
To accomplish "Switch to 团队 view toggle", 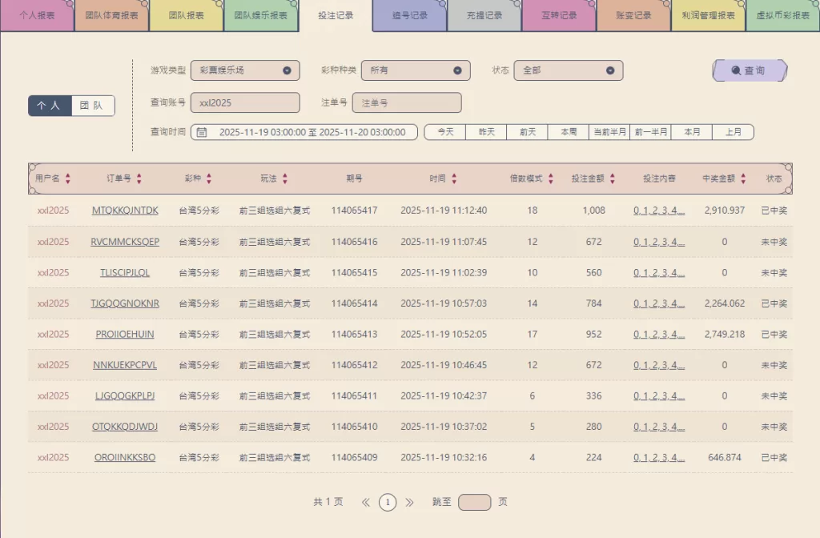I will 93,106.
